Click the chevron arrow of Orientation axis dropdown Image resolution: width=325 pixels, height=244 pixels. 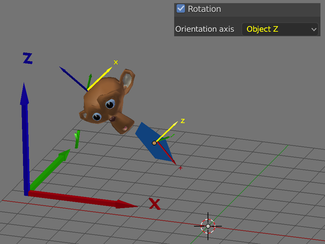(314, 30)
